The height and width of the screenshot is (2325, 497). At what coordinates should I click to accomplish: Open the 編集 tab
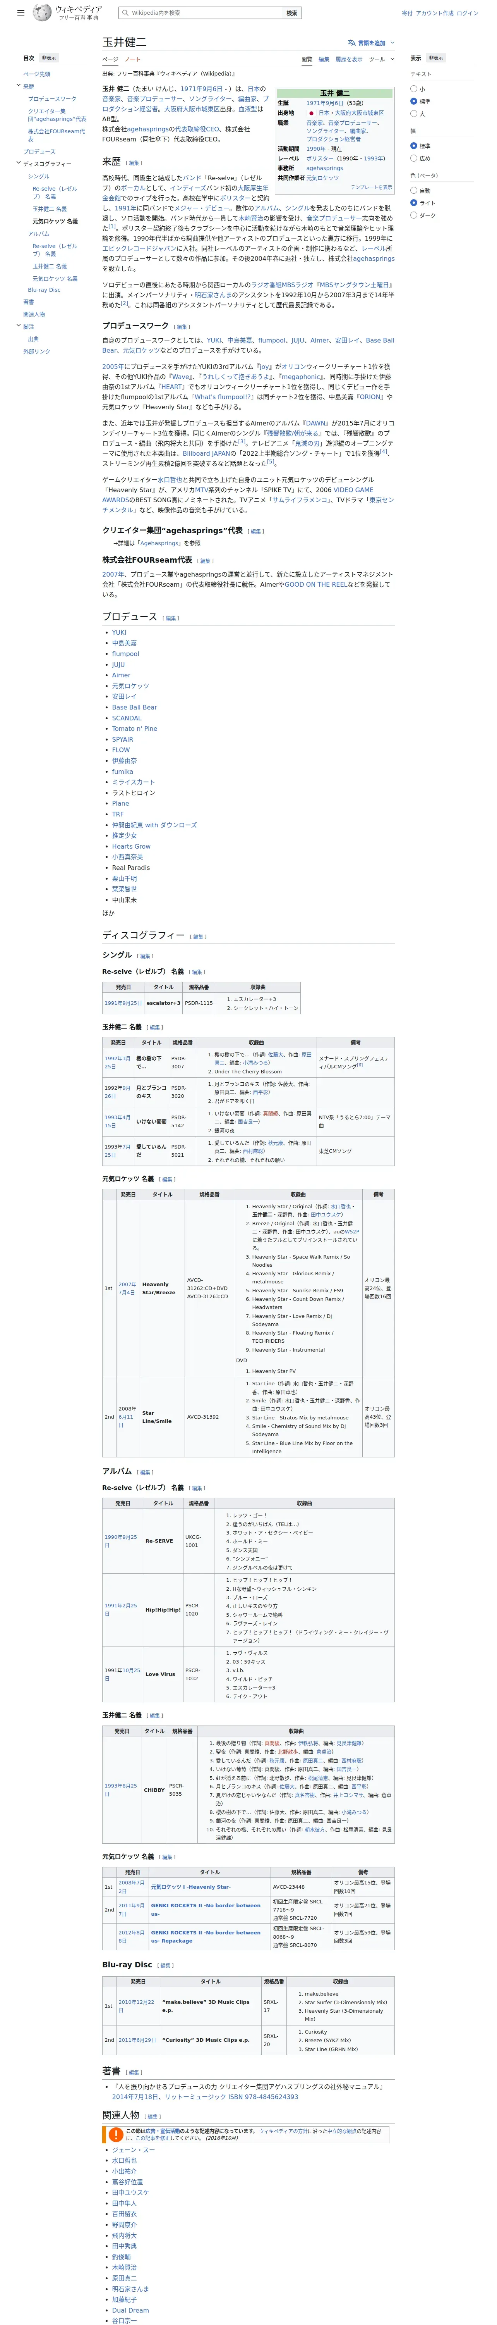tap(324, 60)
